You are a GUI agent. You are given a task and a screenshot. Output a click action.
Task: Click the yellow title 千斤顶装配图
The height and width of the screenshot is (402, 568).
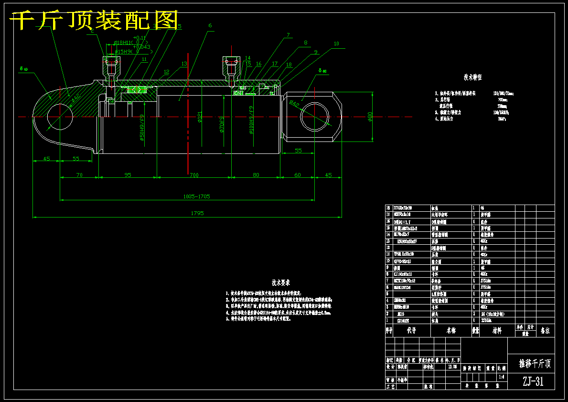tap(94, 20)
